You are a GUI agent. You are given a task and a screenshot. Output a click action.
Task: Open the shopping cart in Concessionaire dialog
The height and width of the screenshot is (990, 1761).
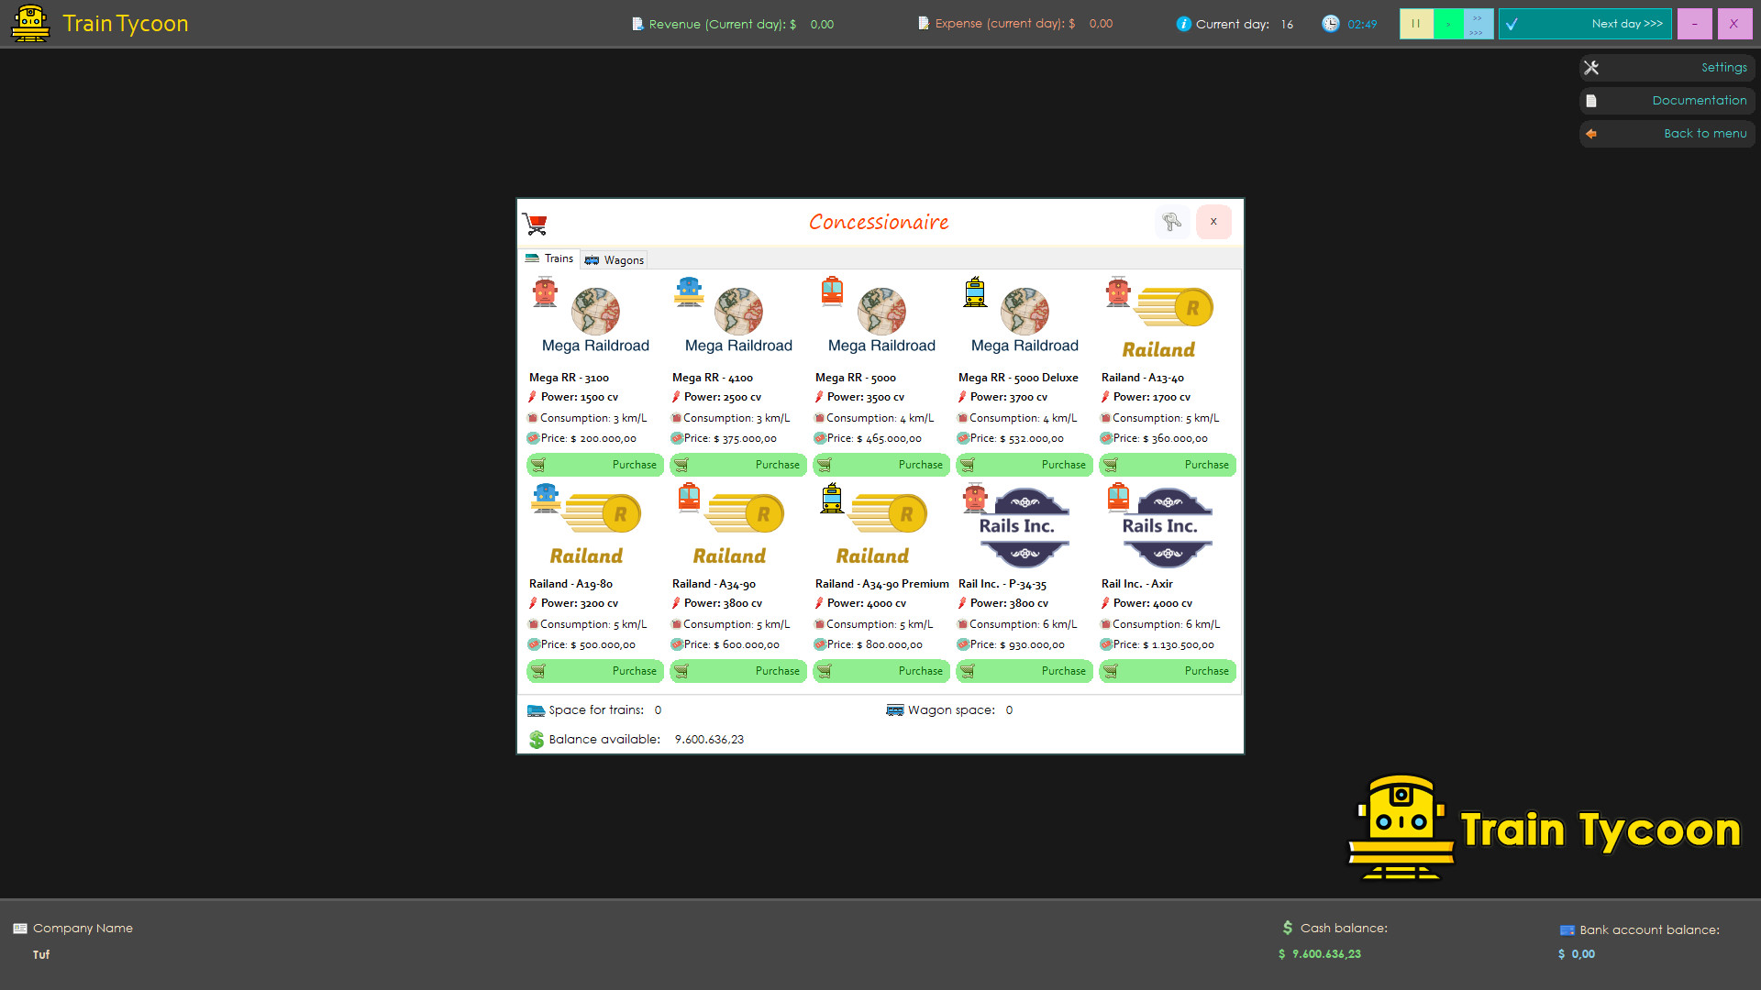point(536,222)
